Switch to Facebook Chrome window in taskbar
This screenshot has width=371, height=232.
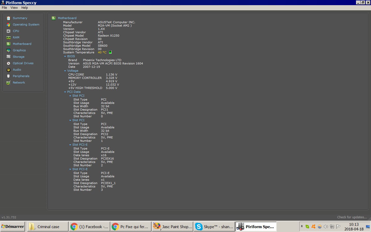pyautogui.click(x=89, y=227)
